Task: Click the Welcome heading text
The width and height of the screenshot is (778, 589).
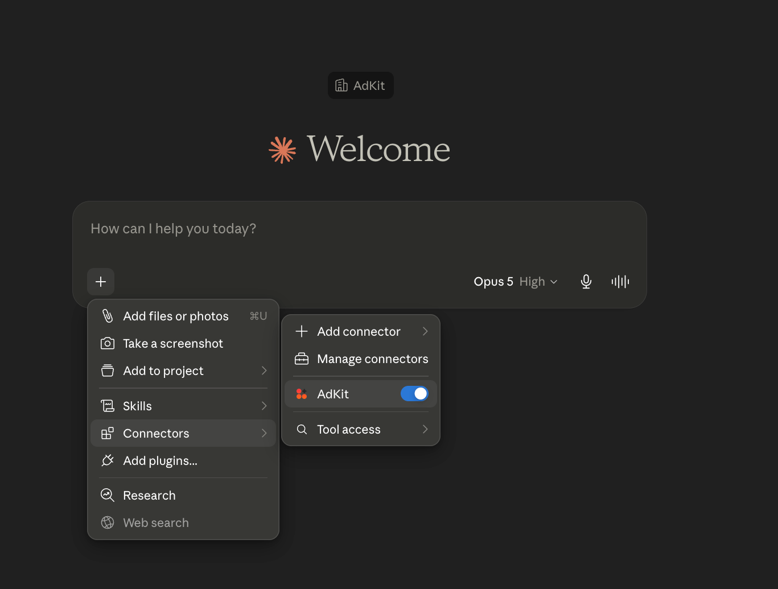Action: tap(378, 150)
